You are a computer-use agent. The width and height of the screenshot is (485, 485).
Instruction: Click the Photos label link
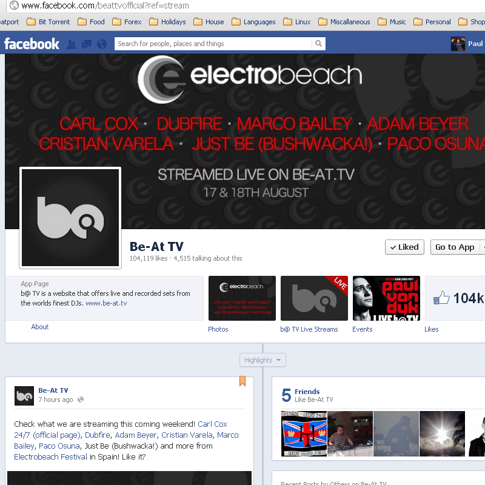[218, 329]
